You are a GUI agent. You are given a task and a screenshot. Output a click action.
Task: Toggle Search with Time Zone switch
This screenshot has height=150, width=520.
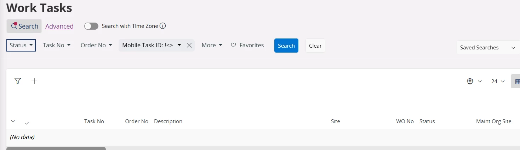tap(91, 26)
